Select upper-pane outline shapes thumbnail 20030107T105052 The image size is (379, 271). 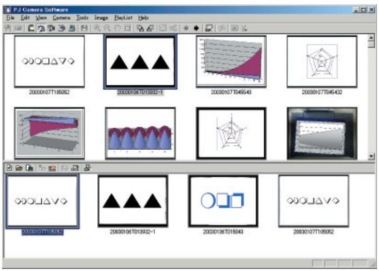coord(49,61)
